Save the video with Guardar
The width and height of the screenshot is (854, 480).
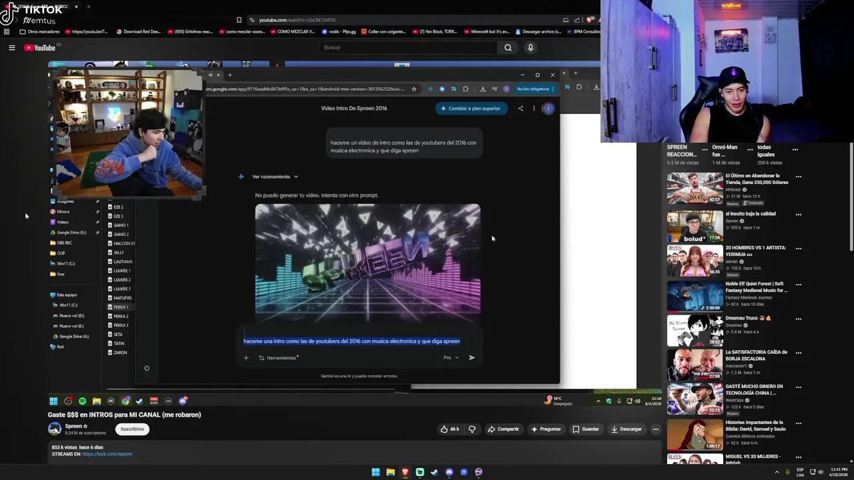tap(586, 429)
